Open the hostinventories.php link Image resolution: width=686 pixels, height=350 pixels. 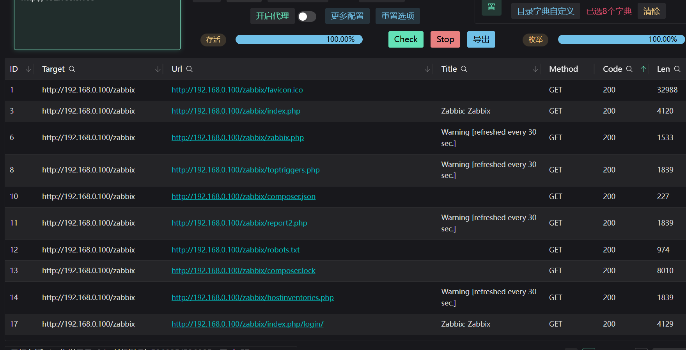[x=253, y=298]
